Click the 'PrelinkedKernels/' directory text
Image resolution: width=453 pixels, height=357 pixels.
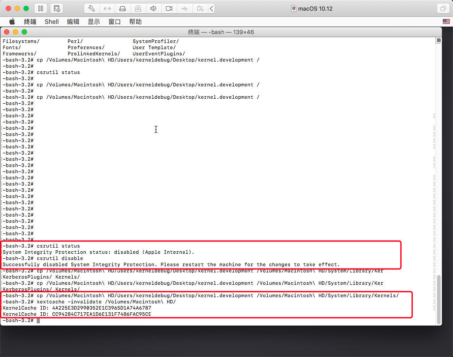point(94,54)
